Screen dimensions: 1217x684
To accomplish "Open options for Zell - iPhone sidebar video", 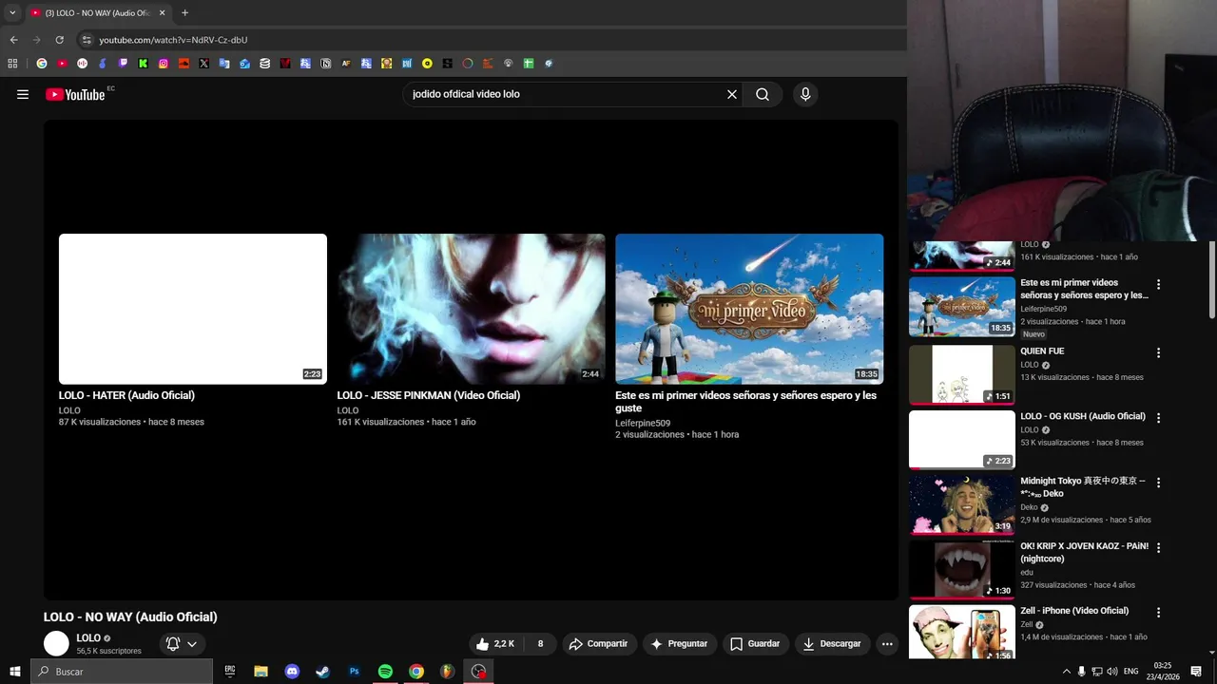I will point(1158,613).
